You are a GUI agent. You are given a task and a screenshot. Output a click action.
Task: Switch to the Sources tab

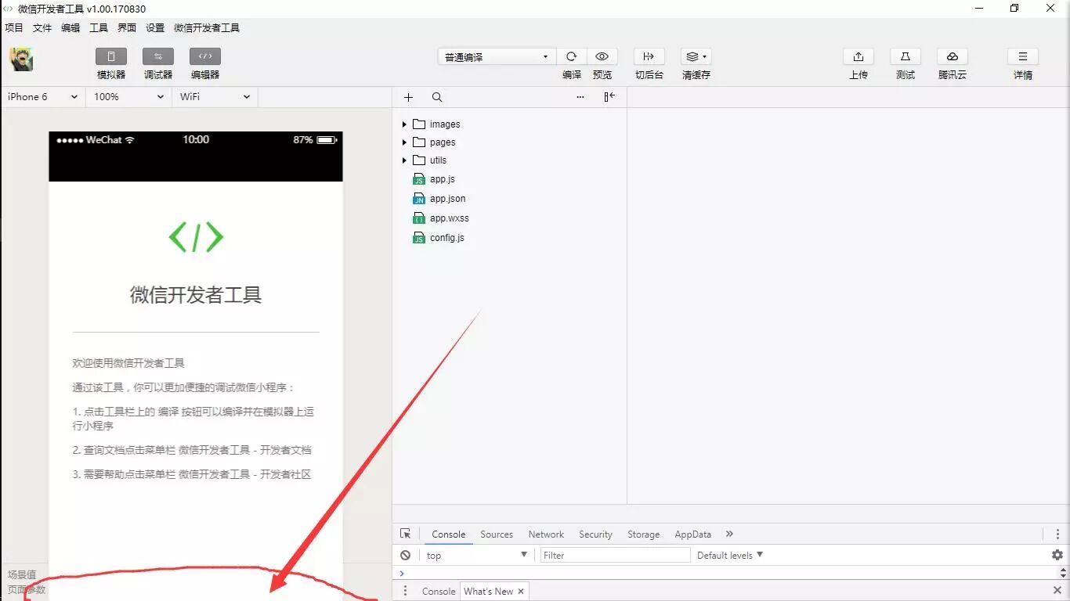click(x=497, y=534)
